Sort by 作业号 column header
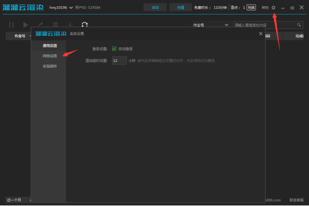309x206 pixels. [x=20, y=36]
